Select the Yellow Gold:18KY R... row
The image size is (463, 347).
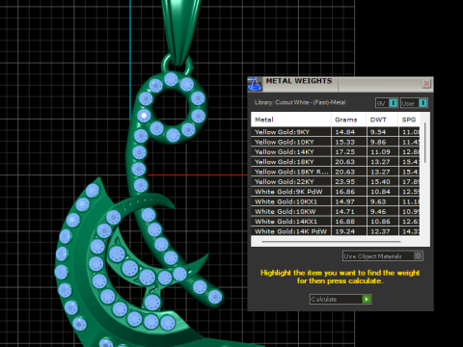[336, 172]
